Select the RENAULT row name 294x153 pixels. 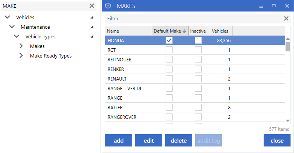(x=117, y=79)
